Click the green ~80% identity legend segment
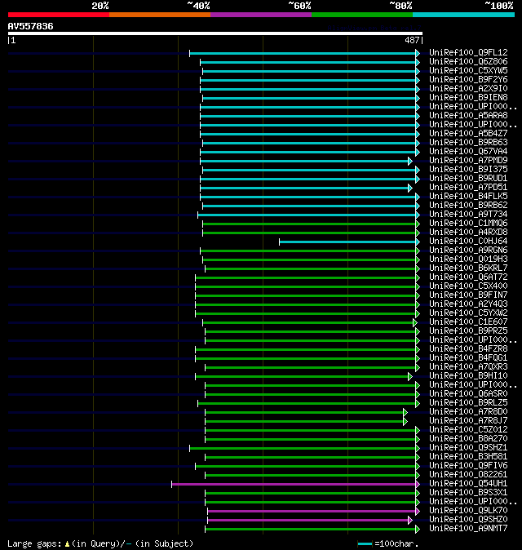 pyautogui.click(x=362, y=15)
